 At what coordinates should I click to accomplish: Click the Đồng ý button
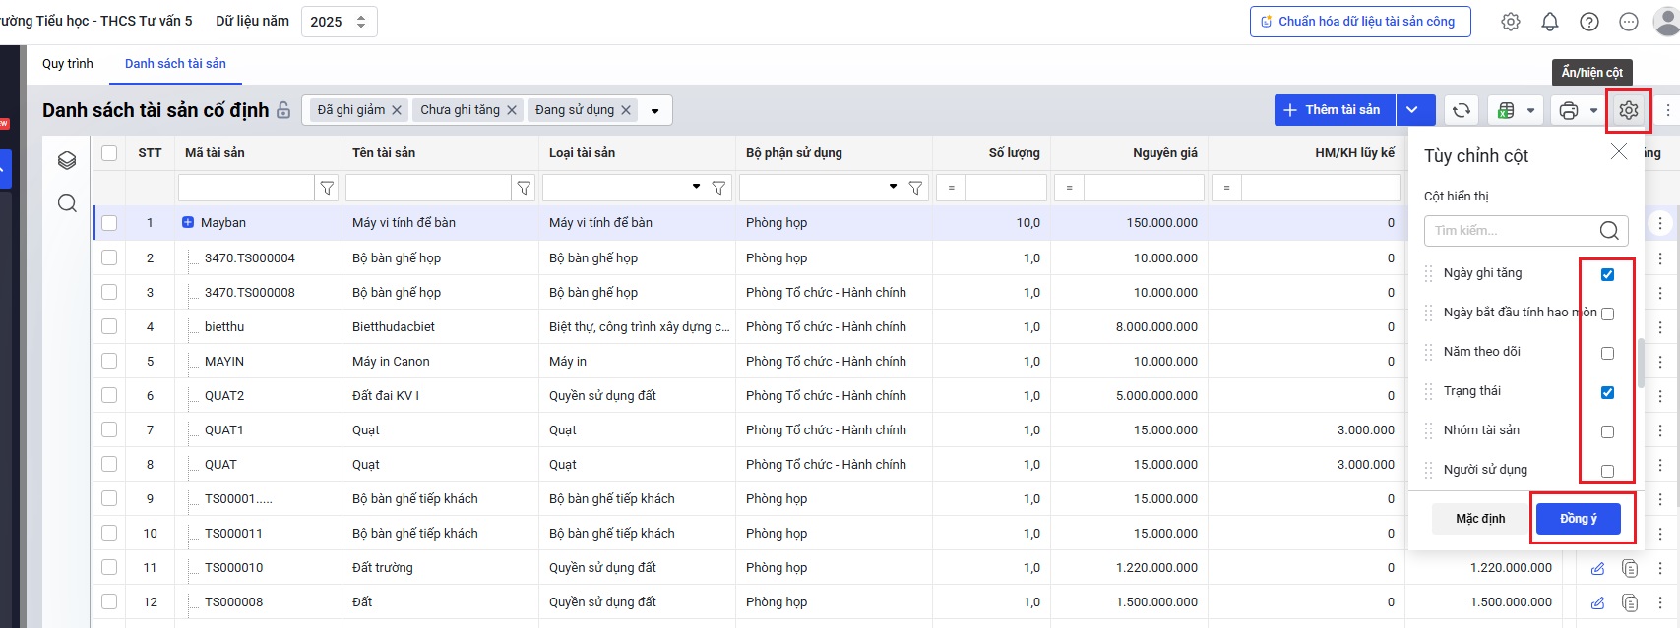click(1578, 519)
